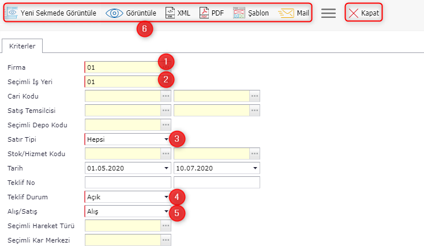Click the Görüntüle eye icon
424x246 pixels.
(114, 13)
